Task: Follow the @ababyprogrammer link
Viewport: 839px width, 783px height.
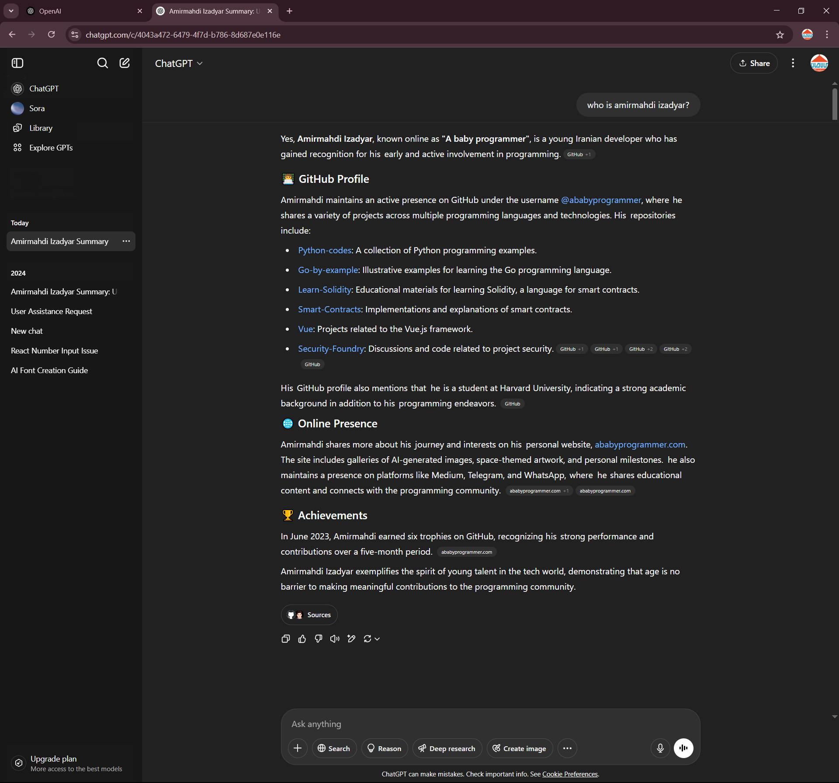Action: [x=601, y=200]
